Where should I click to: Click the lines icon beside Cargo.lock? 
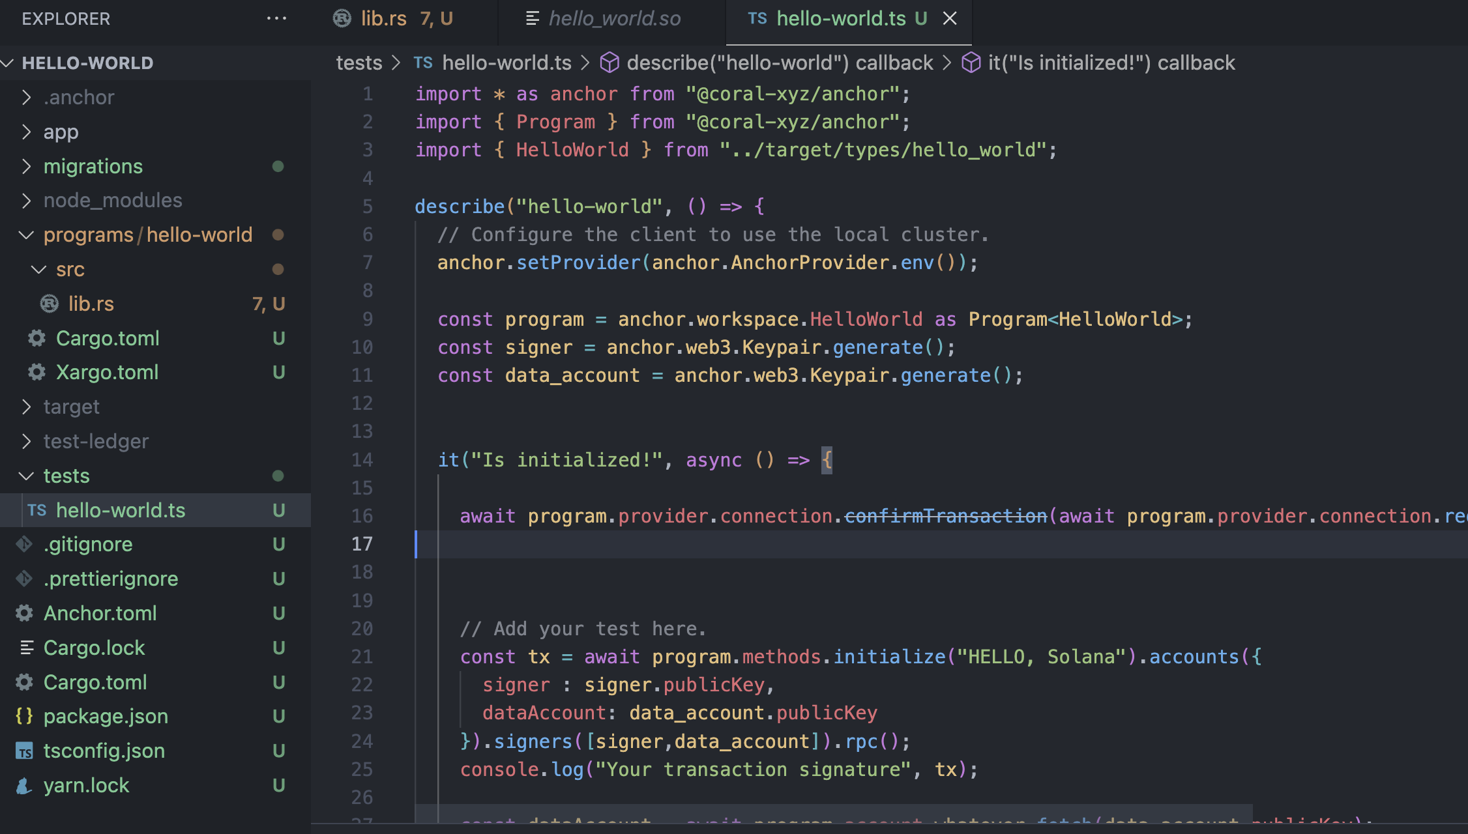[27, 648]
